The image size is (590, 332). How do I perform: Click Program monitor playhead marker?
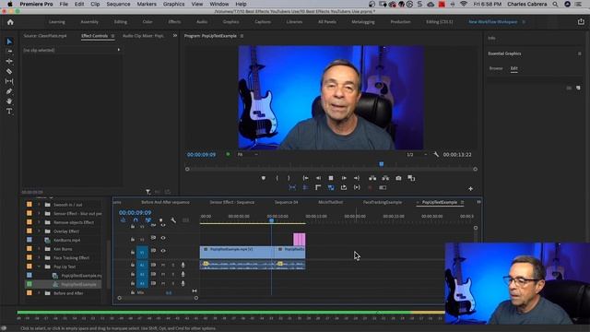click(381, 164)
